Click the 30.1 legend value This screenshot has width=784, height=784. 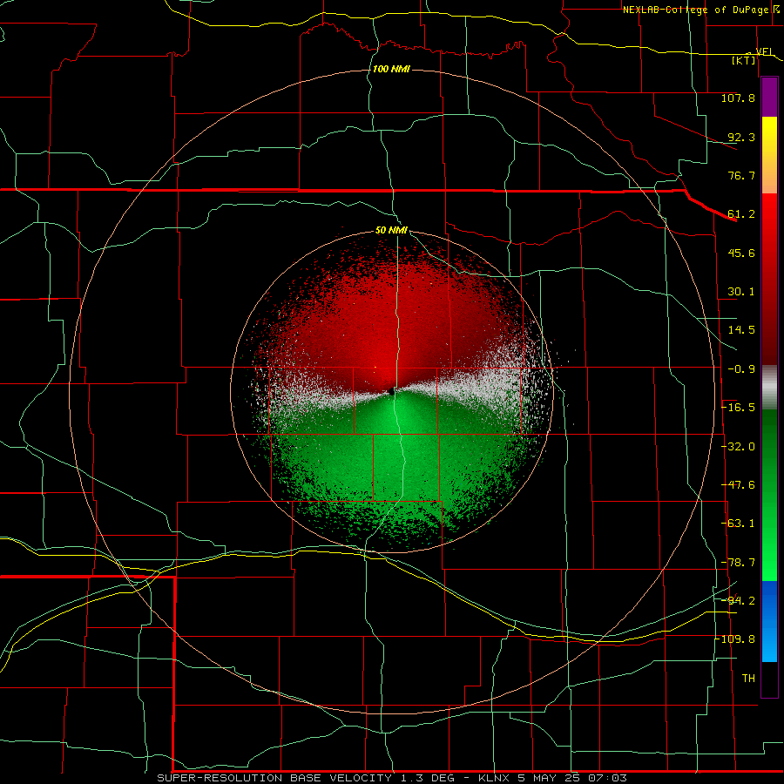(741, 292)
